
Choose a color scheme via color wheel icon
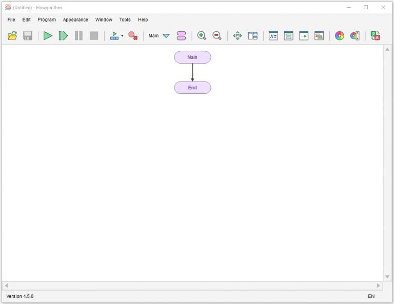[x=339, y=36]
